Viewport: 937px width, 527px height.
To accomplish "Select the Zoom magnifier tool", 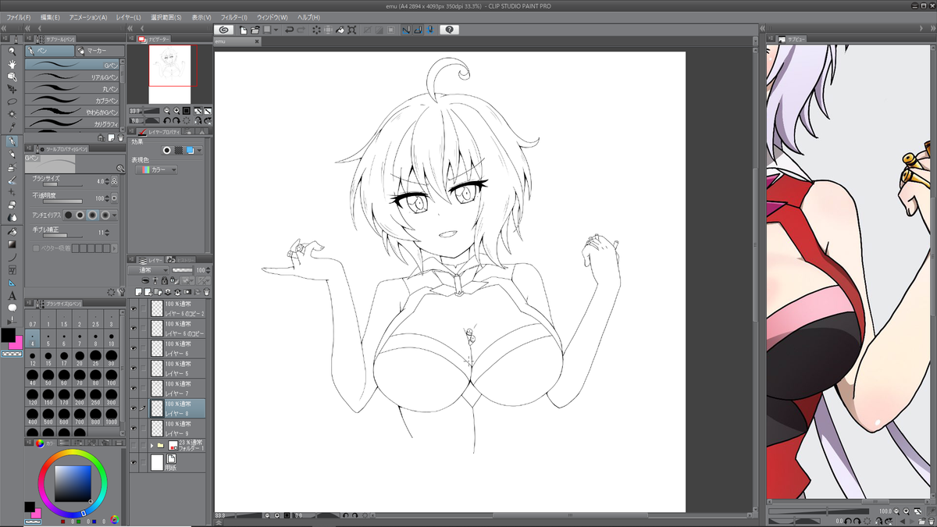I will [x=12, y=50].
